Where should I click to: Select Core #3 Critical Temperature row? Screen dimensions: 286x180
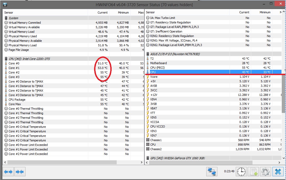tap(74, 140)
